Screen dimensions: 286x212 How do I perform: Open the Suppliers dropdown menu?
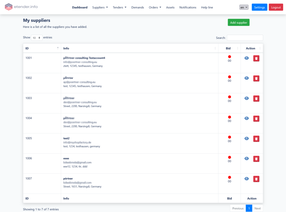coord(100,7)
